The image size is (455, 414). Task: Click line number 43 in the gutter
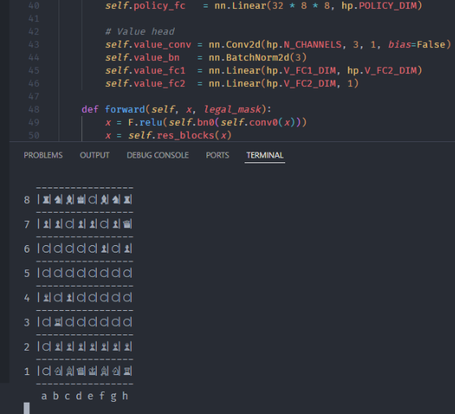point(33,45)
